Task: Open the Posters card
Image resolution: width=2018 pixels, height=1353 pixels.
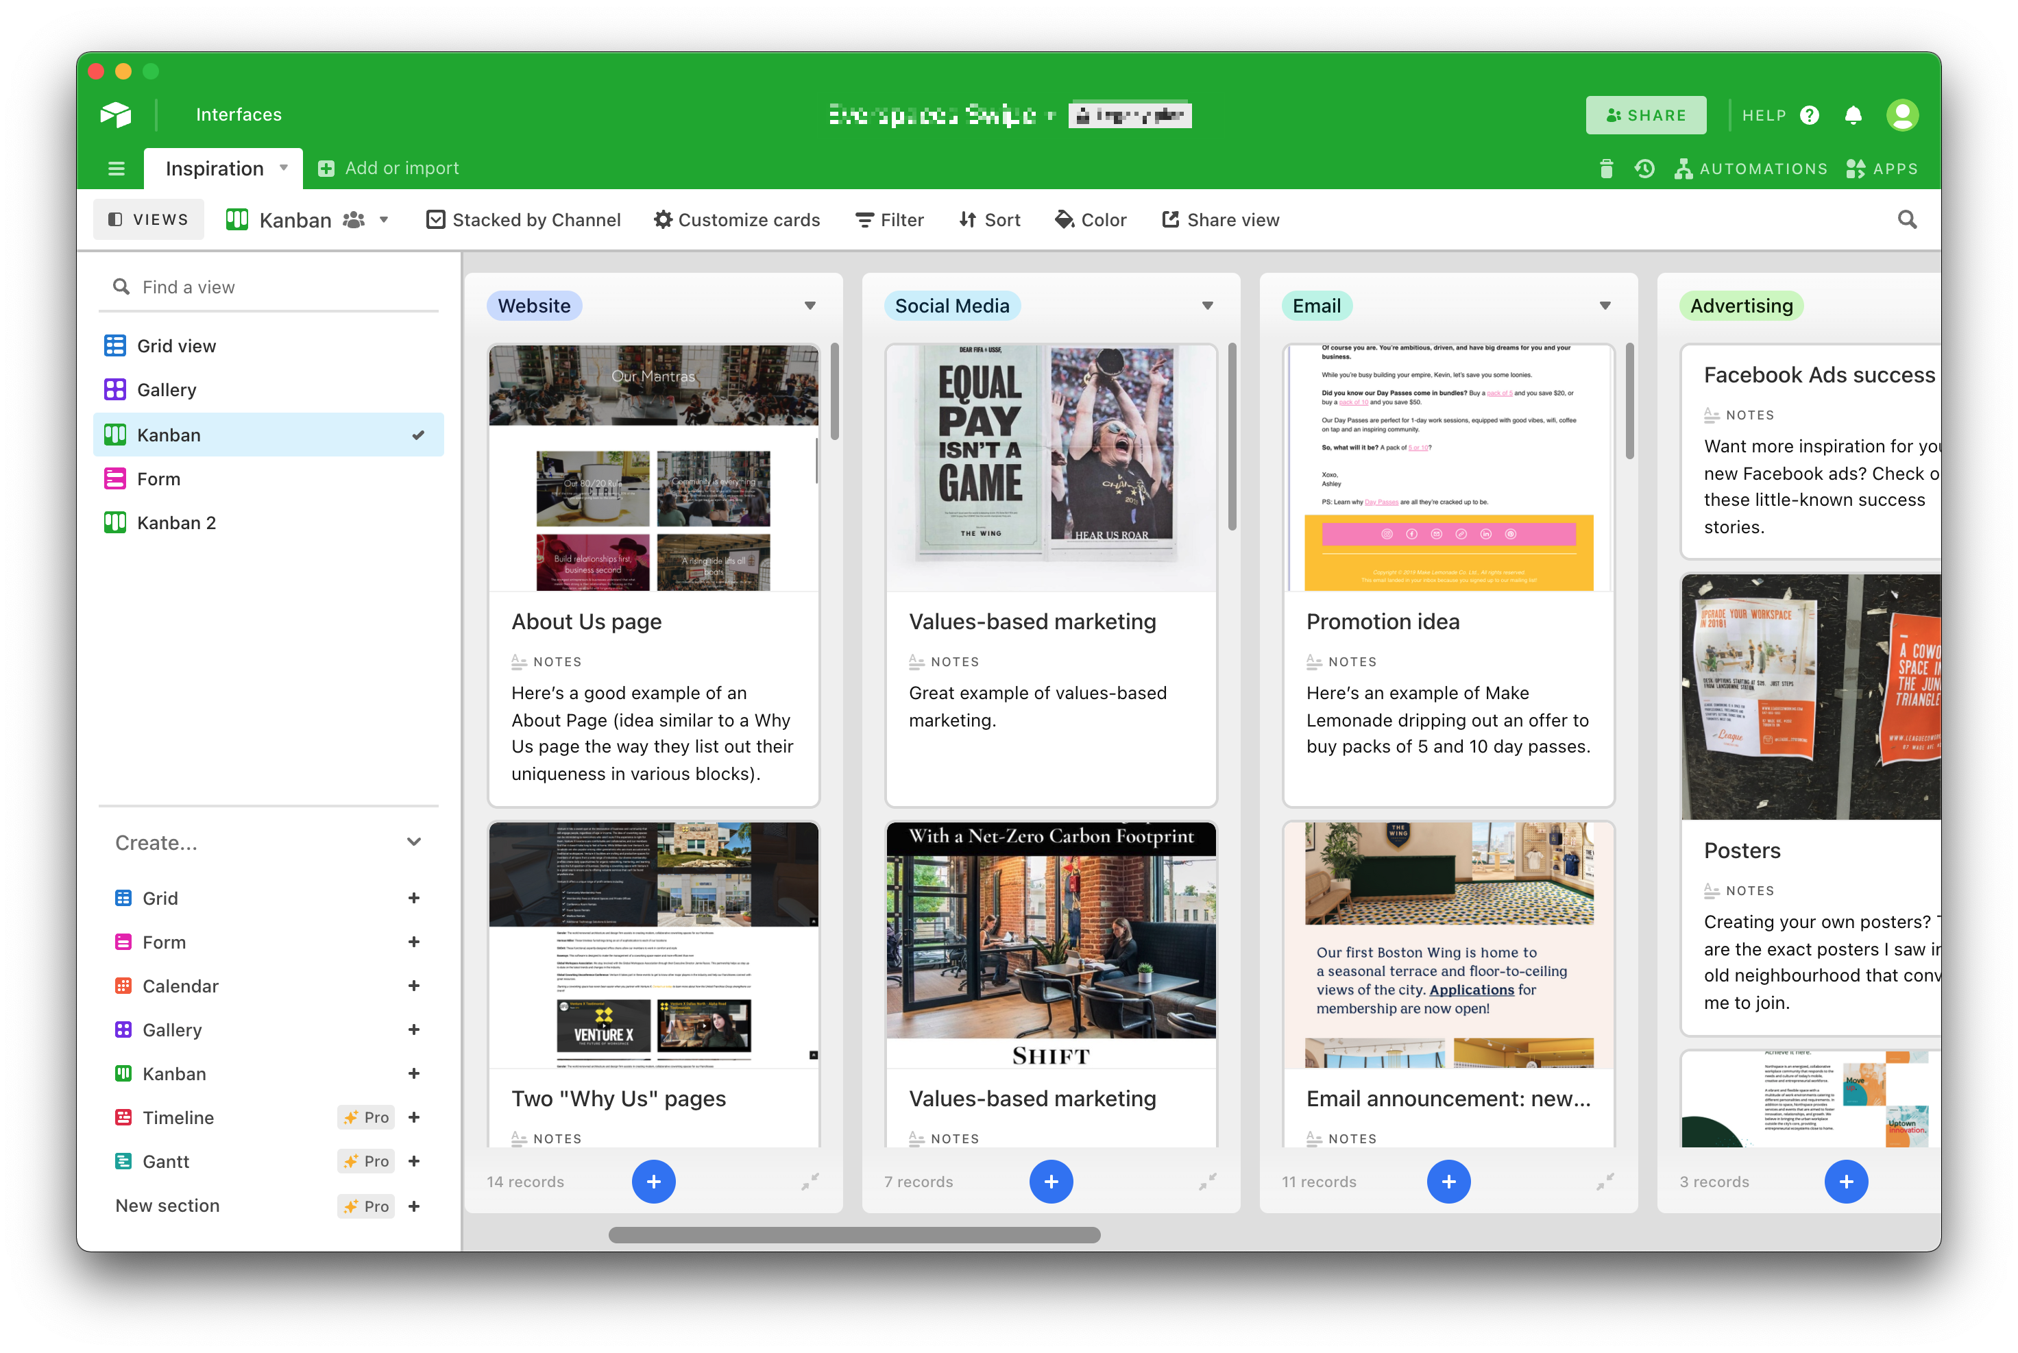Action: click(x=1810, y=804)
